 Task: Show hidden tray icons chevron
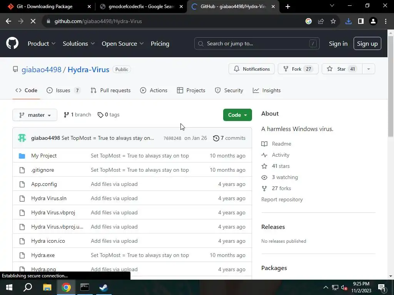tap(326, 287)
